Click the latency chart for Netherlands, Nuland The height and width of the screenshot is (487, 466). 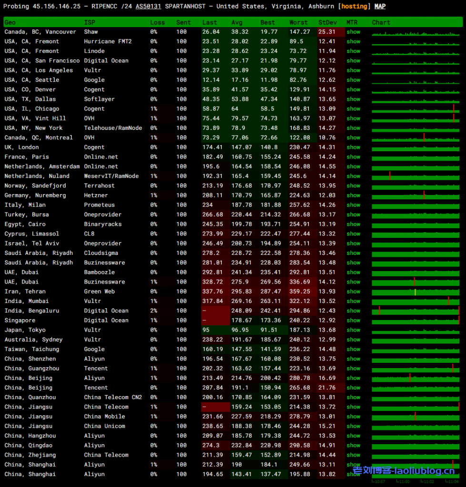(416, 176)
